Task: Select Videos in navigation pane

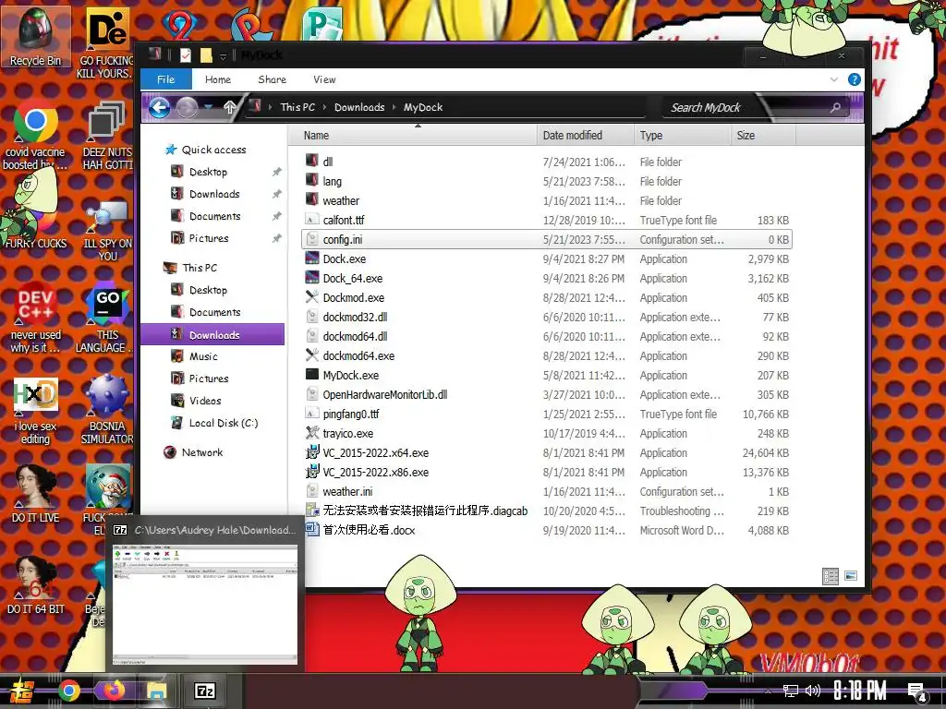Action: (x=205, y=401)
